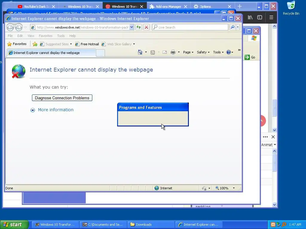Switch to Options tab in Firefox
The width and height of the screenshot is (306, 229).
(x=212, y=7)
